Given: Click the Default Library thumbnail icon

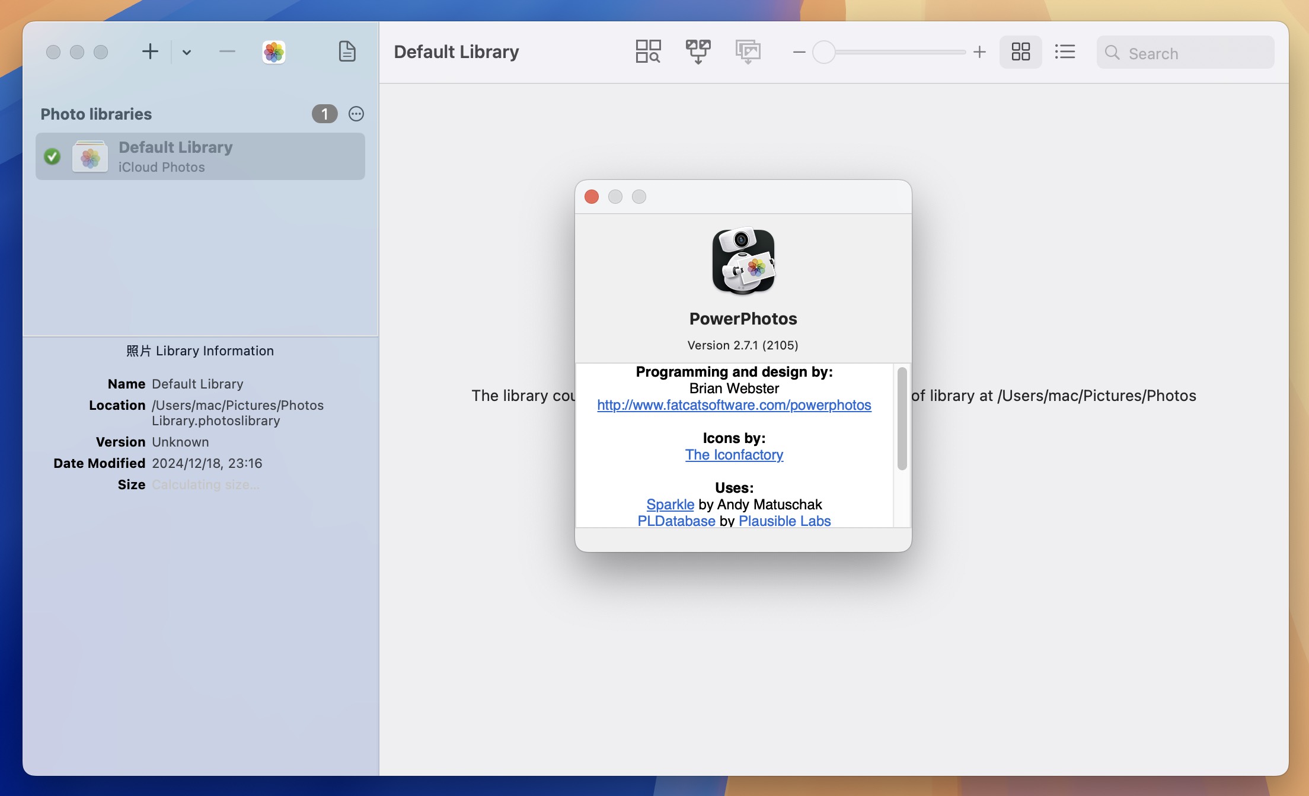Looking at the screenshot, I should coord(90,156).
